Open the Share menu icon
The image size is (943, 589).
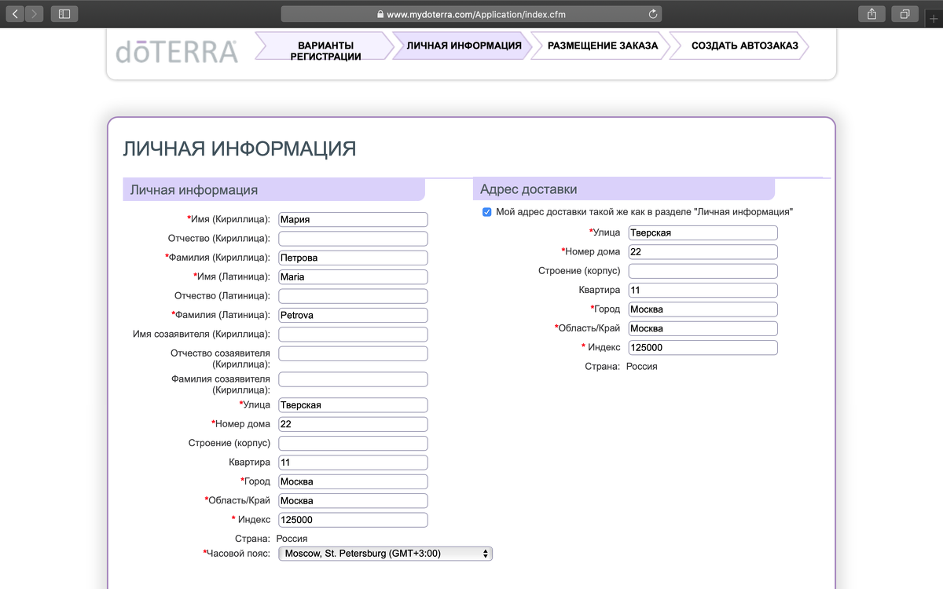(872, 13)
